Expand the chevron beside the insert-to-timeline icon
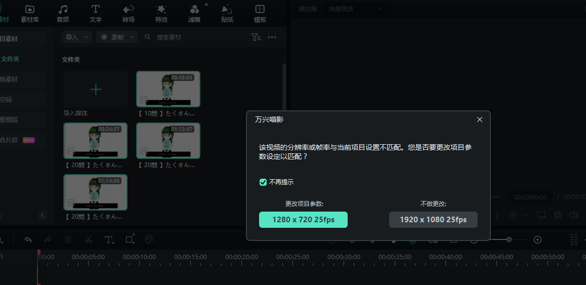 coord(525,215)
